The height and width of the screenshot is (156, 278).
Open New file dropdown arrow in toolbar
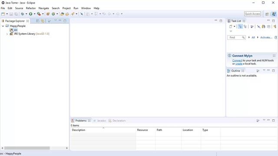point(7,14)
